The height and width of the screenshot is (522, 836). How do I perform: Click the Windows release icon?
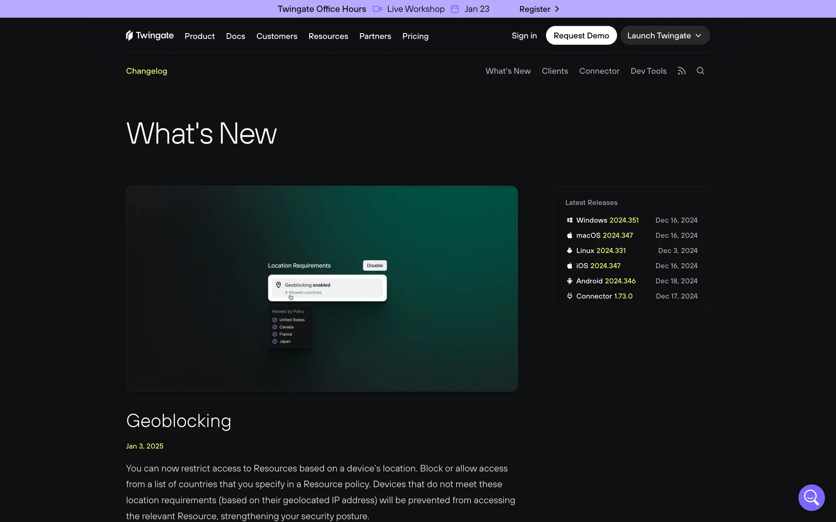(570, 220)
